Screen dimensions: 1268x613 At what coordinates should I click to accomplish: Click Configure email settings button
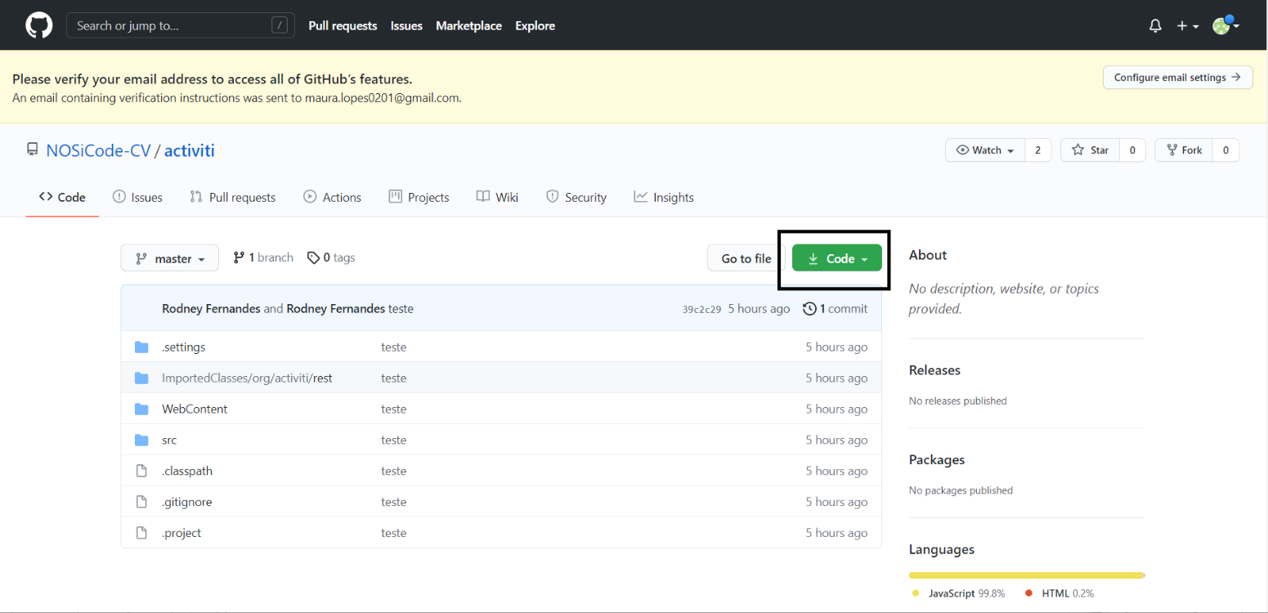[1178, 78]
